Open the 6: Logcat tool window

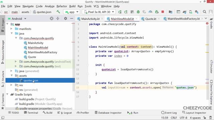tap(65, 113)
